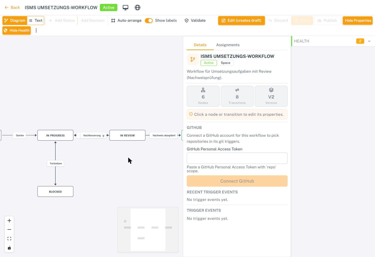
Task: Click the Space tag in Details
Action: pyautogui.click(x=225, y=63)
